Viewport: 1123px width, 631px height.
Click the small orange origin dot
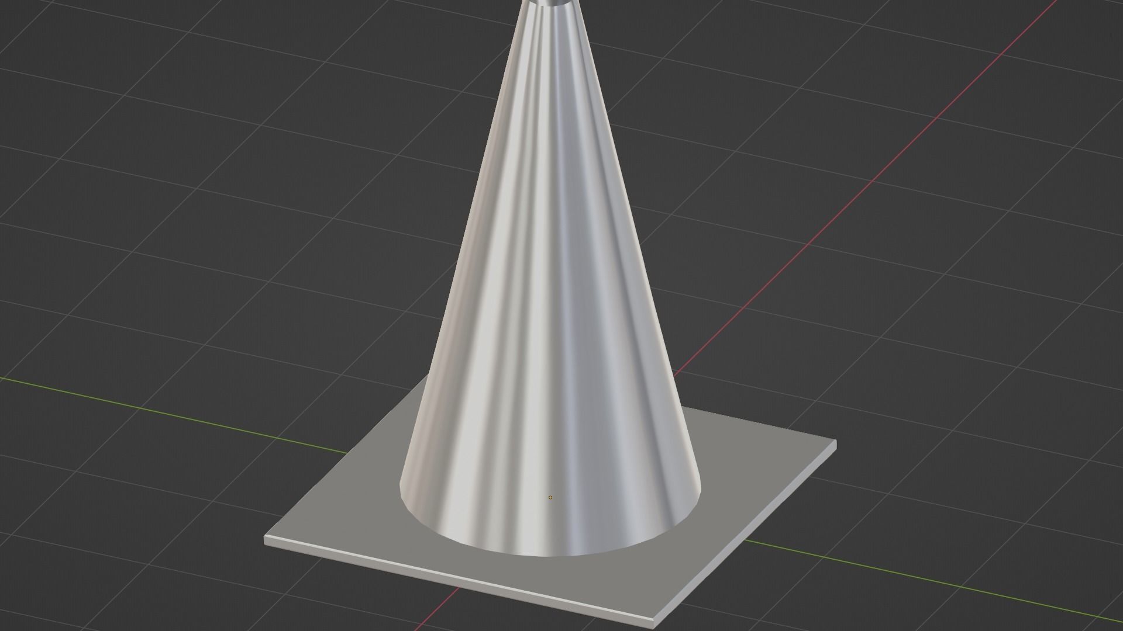tap(550, 498)
